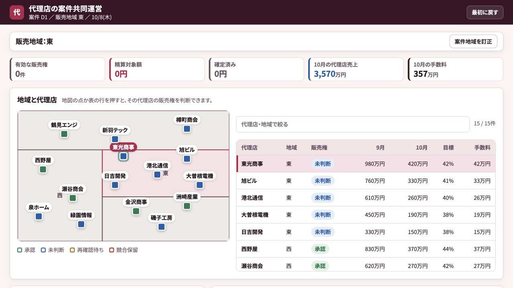Click the 販売権 column header
513x288 pixels.
[x=319, y=148]
